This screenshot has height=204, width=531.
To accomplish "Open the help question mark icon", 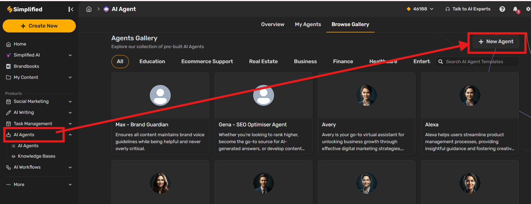I will click(x=502, y=9).
